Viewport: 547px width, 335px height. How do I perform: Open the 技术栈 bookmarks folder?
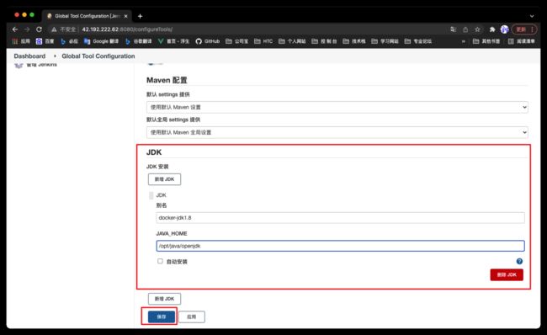pos(354,41)
